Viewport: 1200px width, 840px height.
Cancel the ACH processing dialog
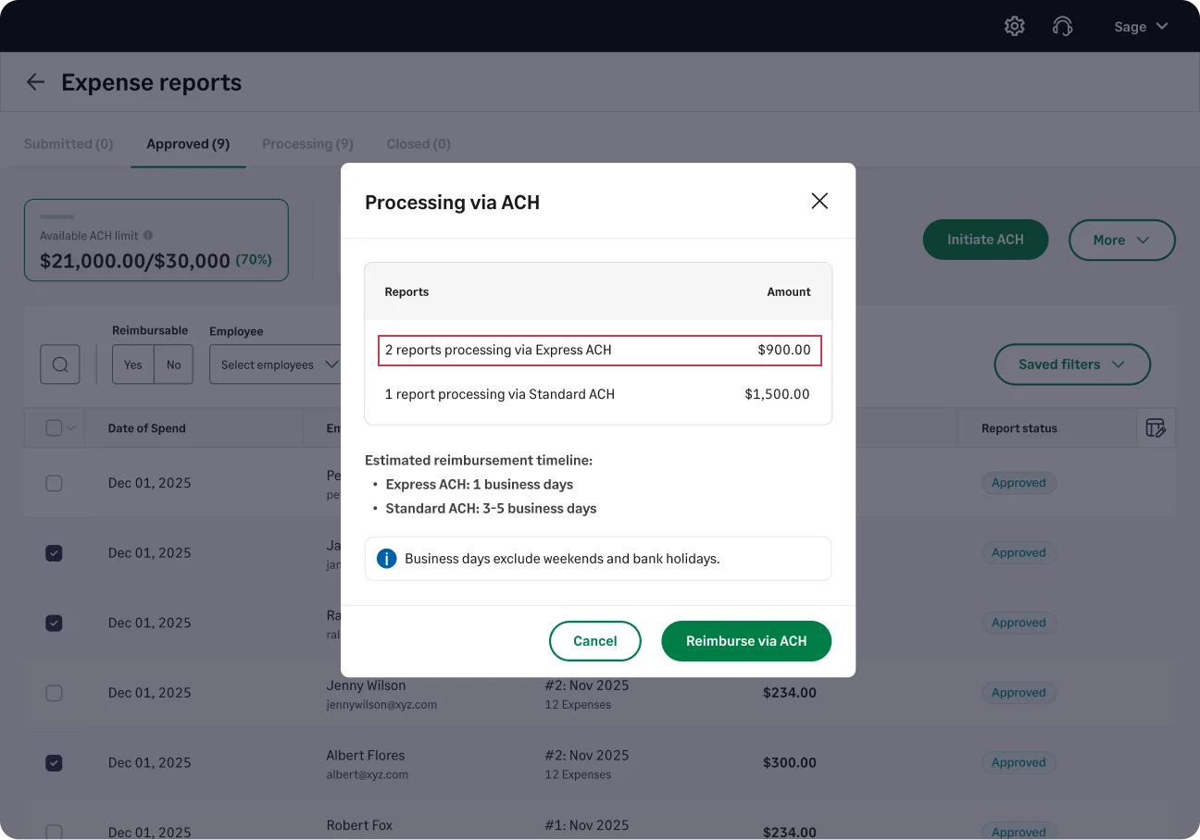pyautogui.click(x=595, y=640)
